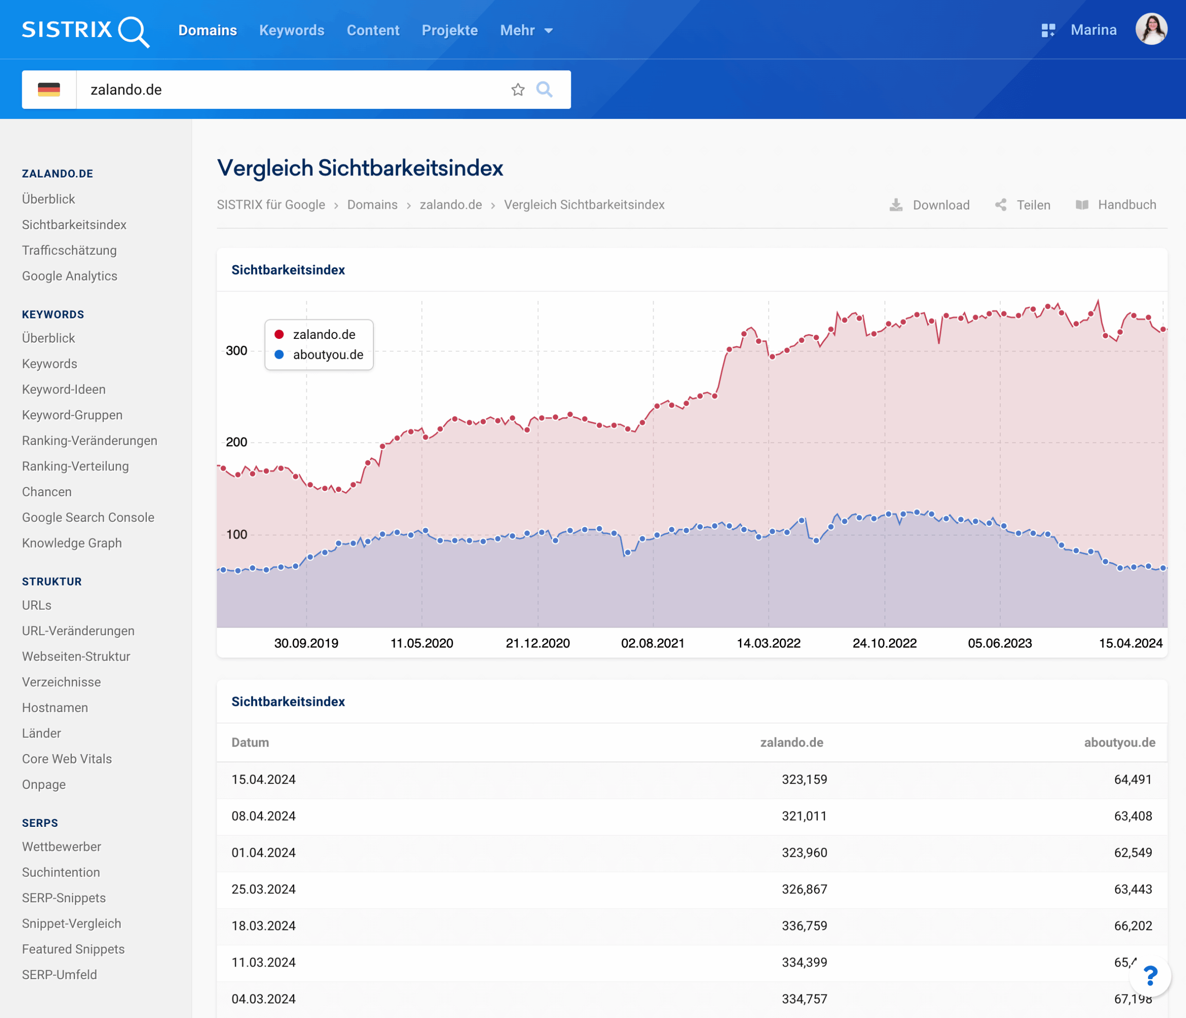The image size is (1186, 1018).
Task: Open the Domains navigation tab
Action: pos(208,30)
